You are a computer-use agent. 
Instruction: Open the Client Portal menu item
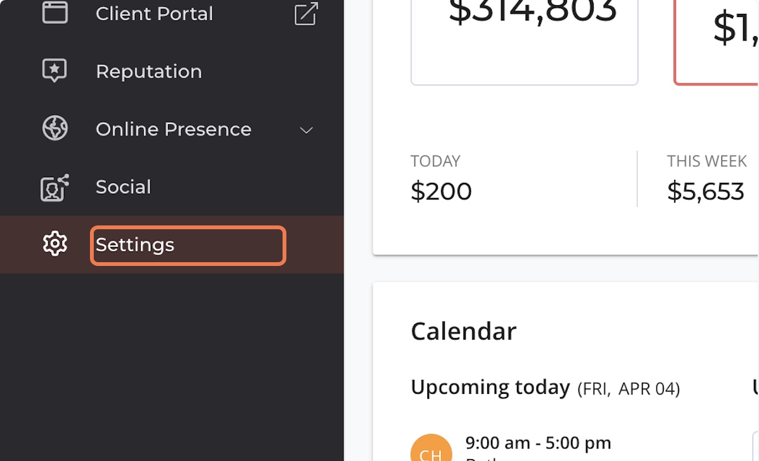tap(154, 13)
